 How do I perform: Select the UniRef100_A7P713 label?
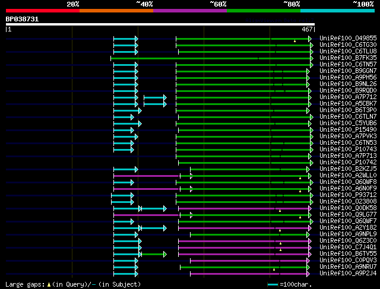tap(348, 156)
